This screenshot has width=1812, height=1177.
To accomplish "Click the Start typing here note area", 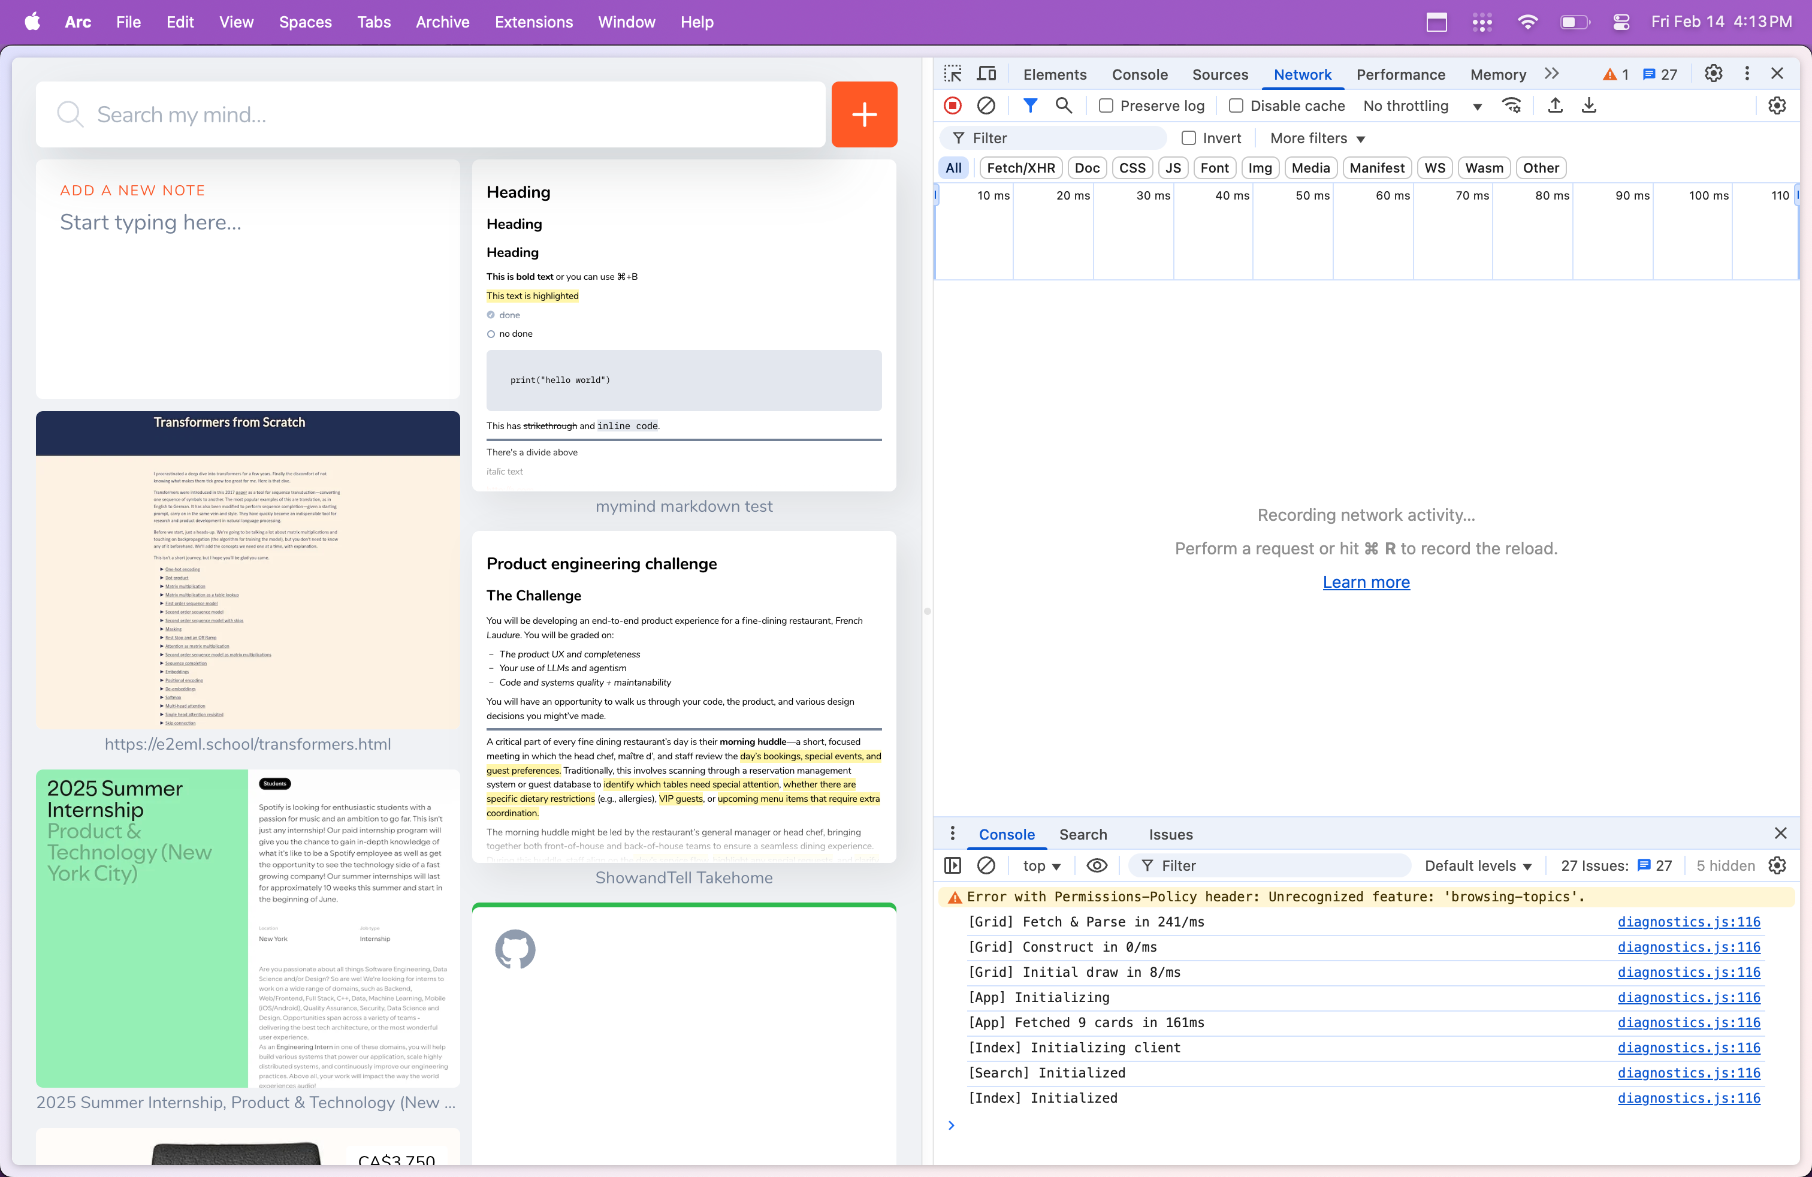I will pyautogui.click(x=151, y=222).
